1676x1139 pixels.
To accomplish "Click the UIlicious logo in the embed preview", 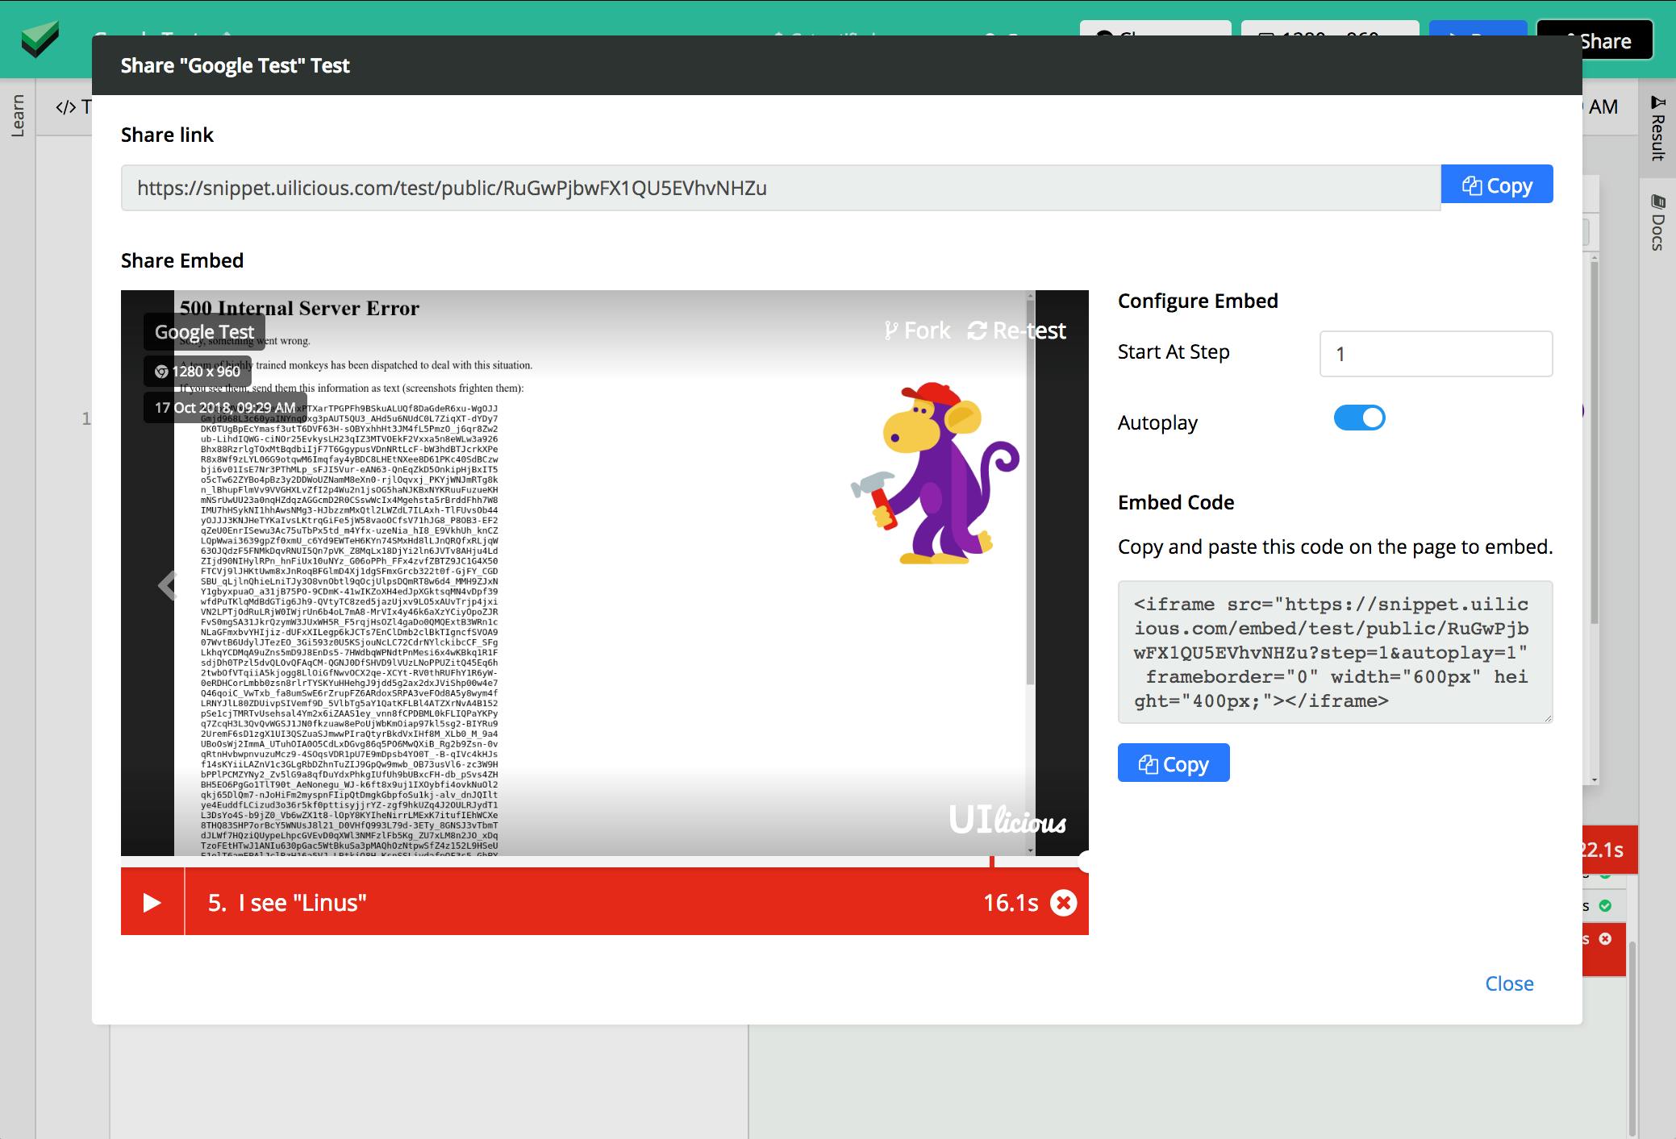I will [x=1007, y=820].
